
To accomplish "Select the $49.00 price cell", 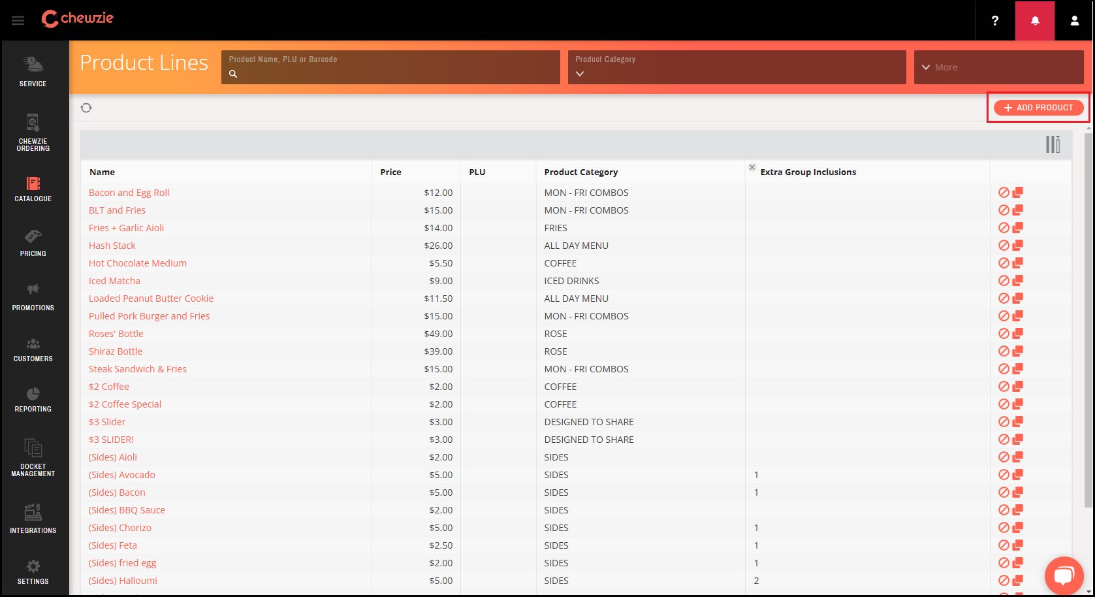I will coord(416,334).
